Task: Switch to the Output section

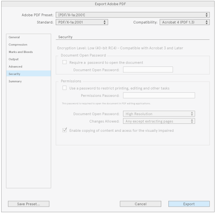Action: 29,59
